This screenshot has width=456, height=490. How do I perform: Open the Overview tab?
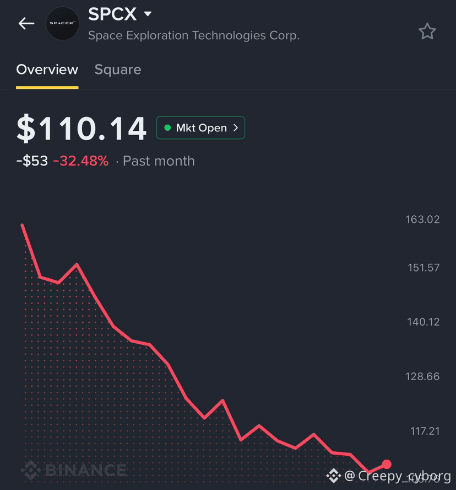click(x=47, y=70)
